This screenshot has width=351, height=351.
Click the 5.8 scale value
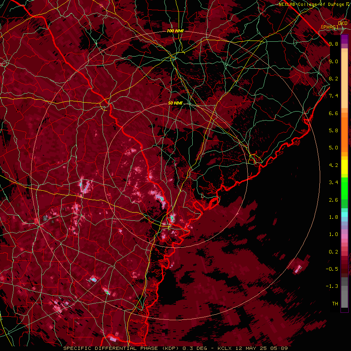click(x=333, y=131)
